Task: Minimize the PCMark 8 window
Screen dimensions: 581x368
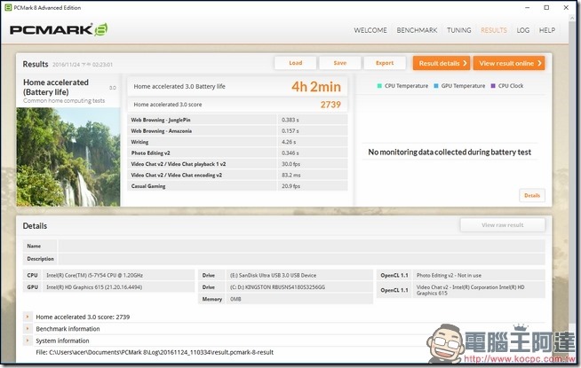Action: [528, 7]
